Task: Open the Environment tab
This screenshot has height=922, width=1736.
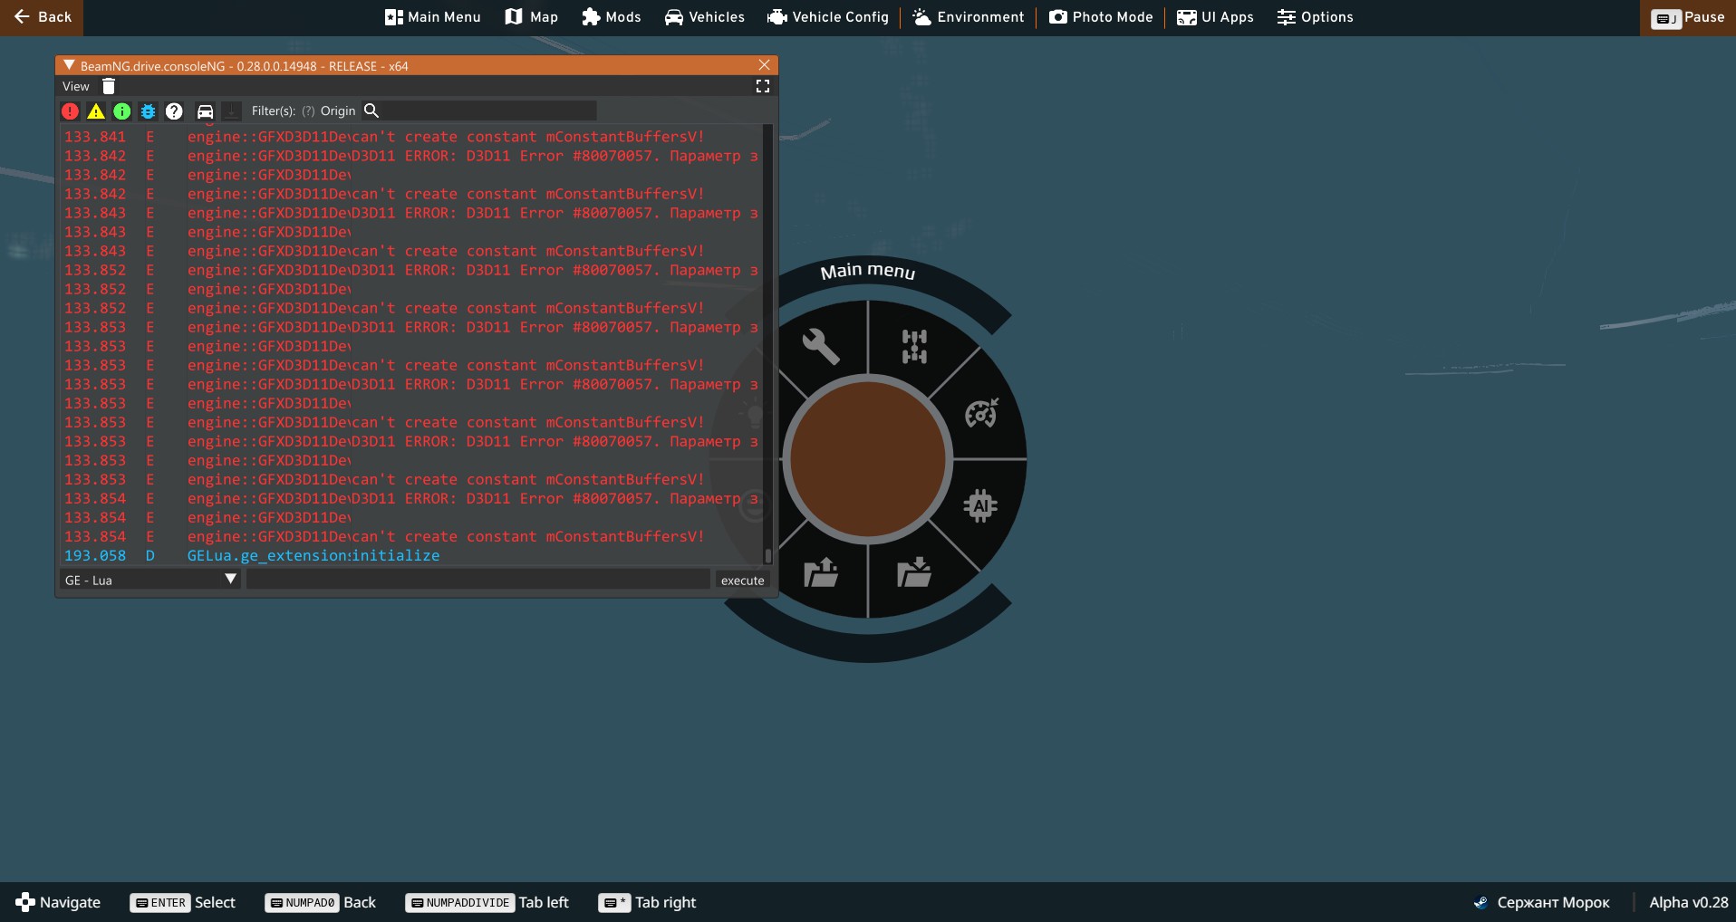Action: point(969,17)
